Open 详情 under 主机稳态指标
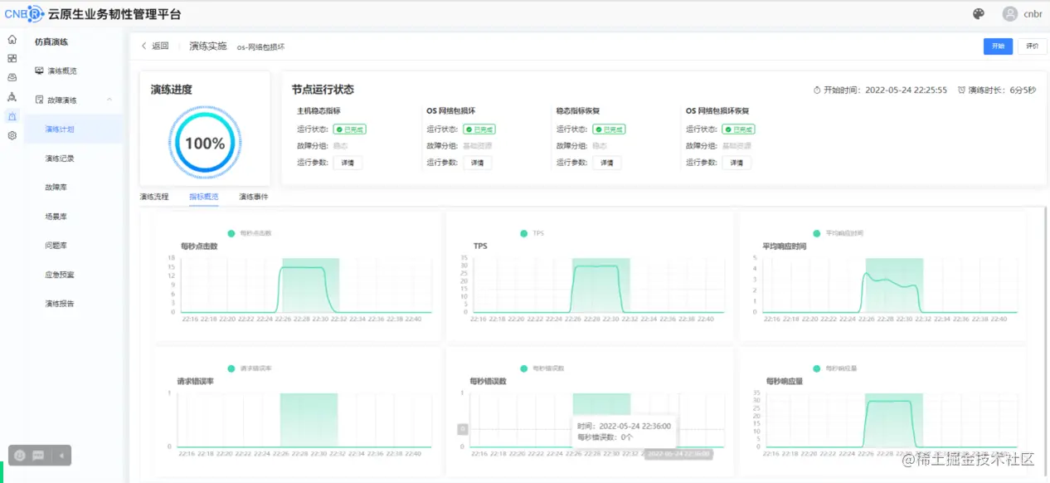 pyautogui.click(x=348, y=162)
